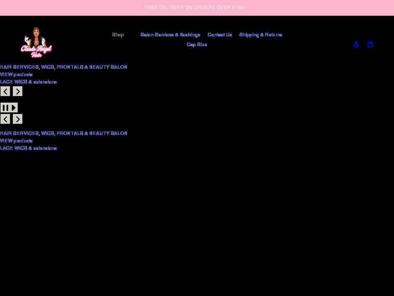This screenshot has height=296, width=394.
Task: Click previous slide arrow below the pause button
Action: (x=5, y=119)
